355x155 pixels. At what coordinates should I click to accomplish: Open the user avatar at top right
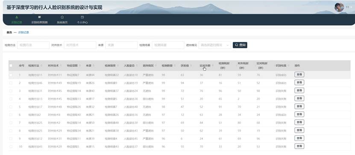[x=339, y=7]
